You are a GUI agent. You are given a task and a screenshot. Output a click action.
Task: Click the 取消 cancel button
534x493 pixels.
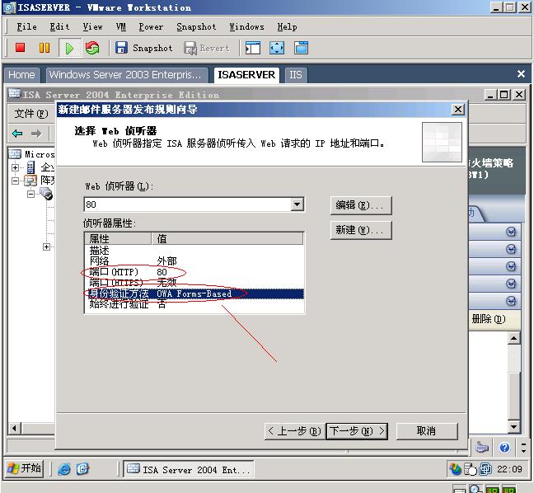pyautogui.click(x=427, y=431)
